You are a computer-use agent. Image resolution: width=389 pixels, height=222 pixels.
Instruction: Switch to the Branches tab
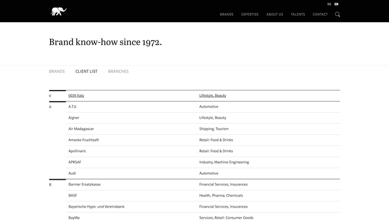click(x=118, y=72)
